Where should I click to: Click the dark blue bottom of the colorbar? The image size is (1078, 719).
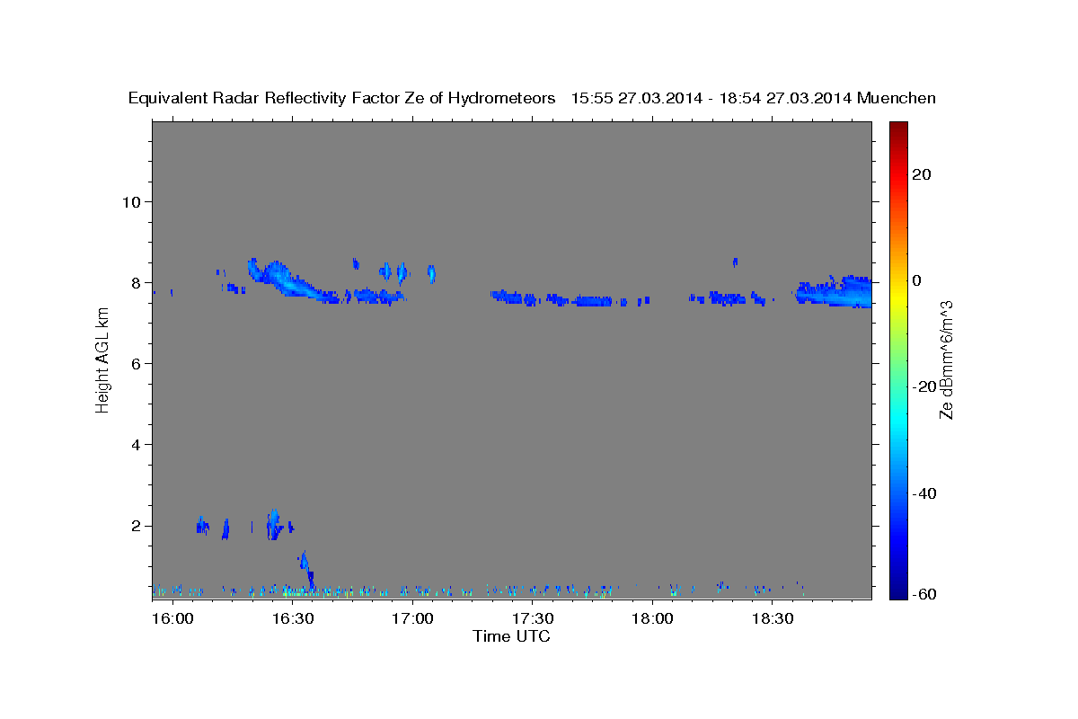click(x=898, y=589)
